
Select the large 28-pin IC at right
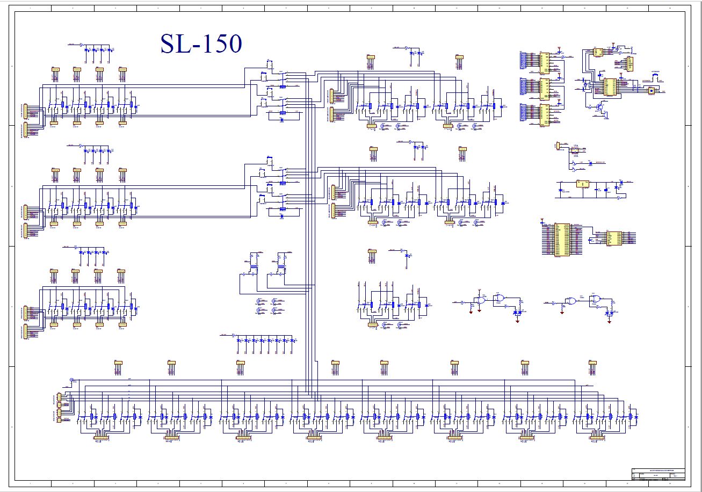(x=562, y=240)
